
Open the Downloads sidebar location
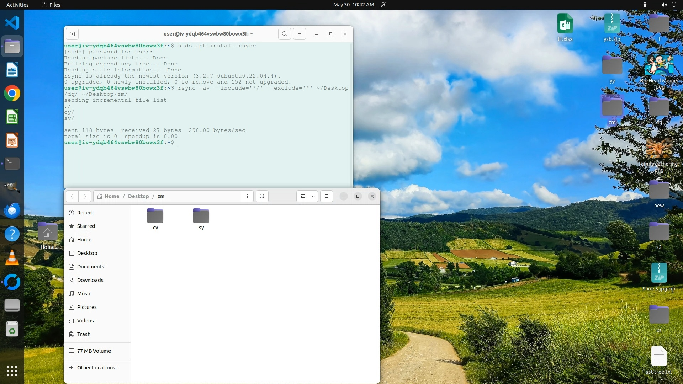click(90, 280)
